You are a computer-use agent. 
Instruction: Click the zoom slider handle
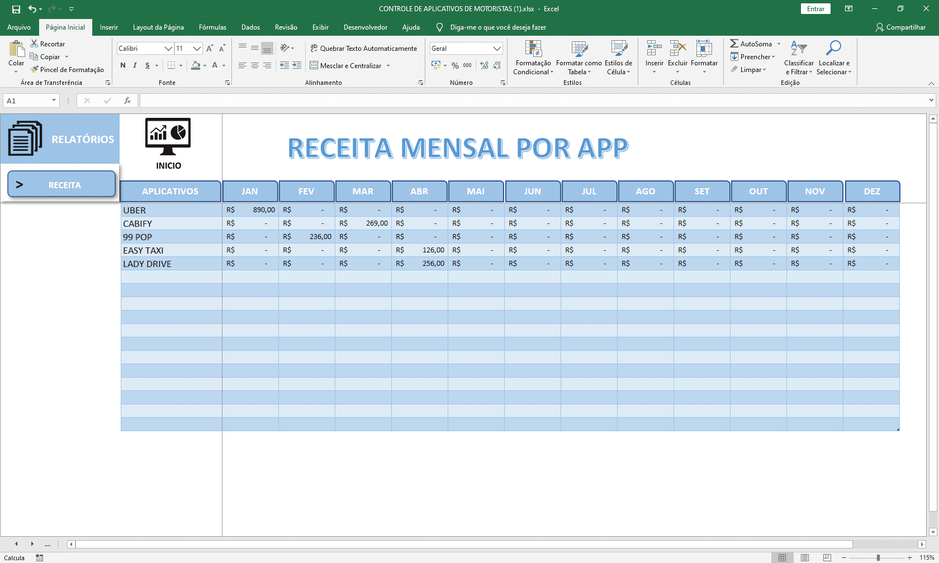click(x=879, y=557)
